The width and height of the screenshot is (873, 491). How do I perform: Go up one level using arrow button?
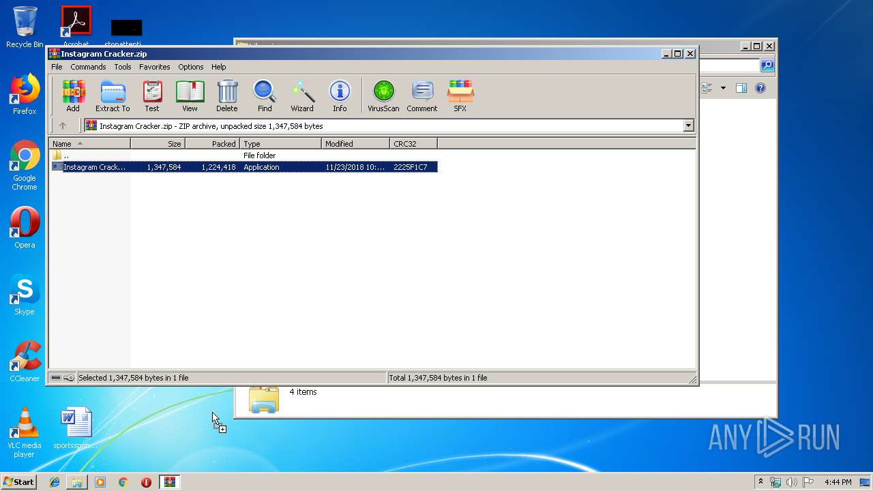63,125
